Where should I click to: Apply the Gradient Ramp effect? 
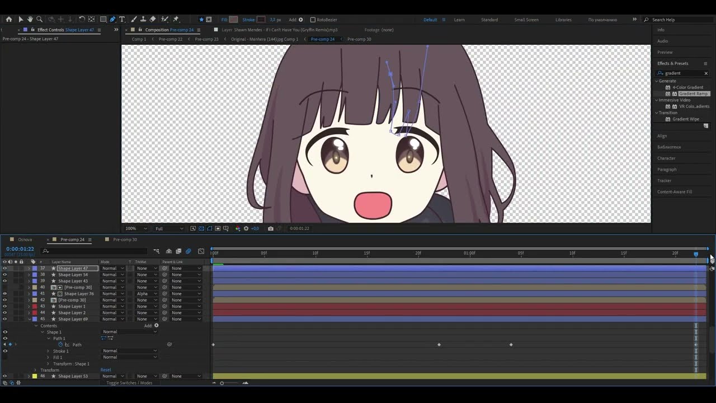[693, 94]
